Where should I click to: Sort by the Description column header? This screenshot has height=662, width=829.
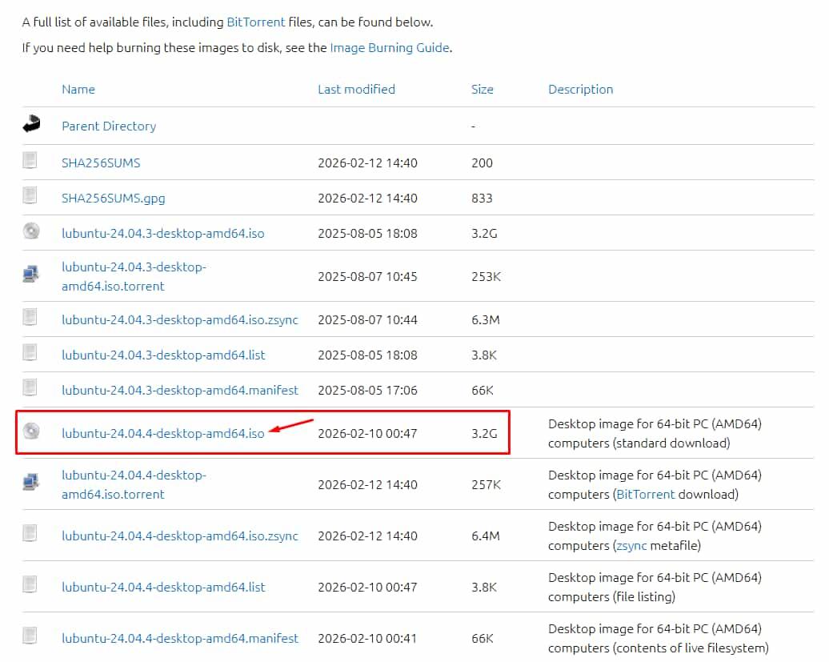coord(580,90)
